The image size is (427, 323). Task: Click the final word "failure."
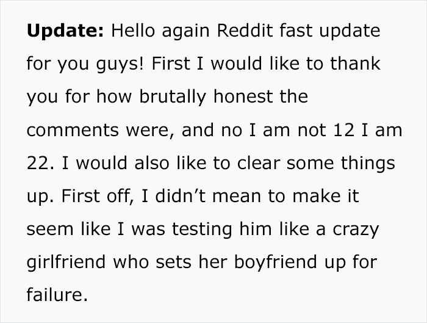point(54,296)
